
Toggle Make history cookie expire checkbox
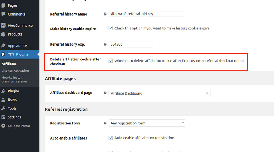(111, 28)
